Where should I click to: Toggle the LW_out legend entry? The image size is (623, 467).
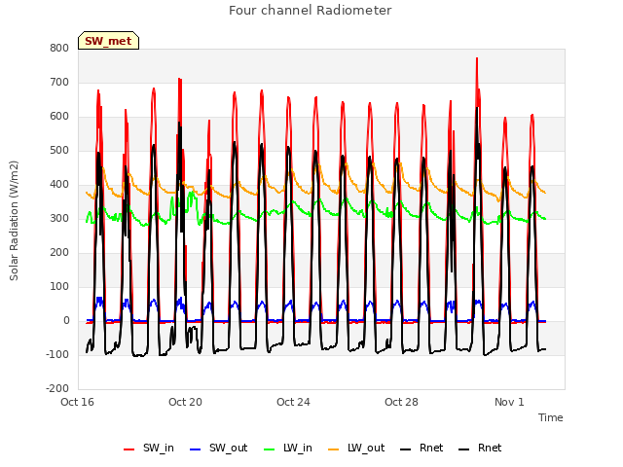tap(356, 448)
